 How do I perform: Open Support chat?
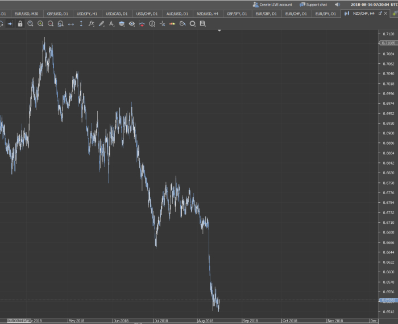click(x=313, y=5)
